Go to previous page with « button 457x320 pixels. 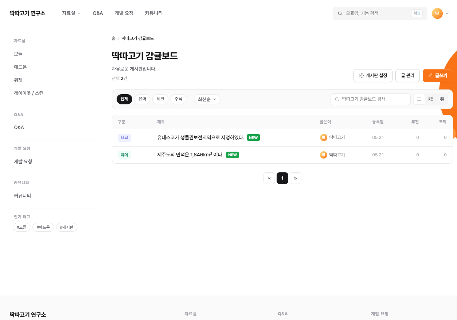coord(269,178)
